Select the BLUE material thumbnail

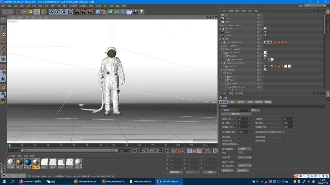(x=27, y=162)
